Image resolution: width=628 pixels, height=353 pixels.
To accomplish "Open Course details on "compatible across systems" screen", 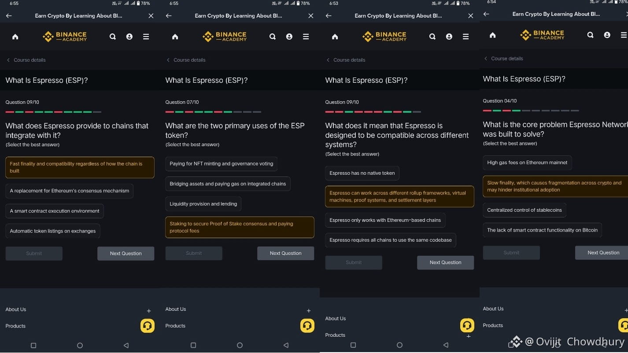I will coord(346,60).
